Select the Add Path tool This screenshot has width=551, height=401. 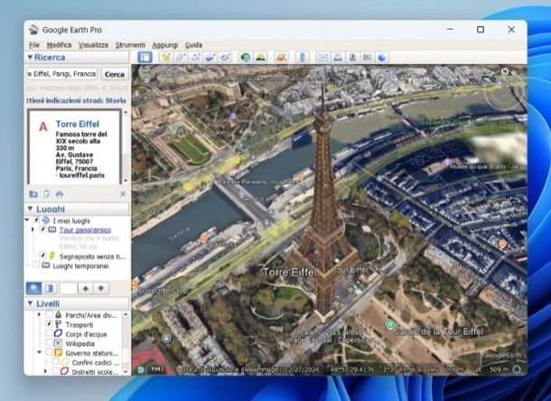(195, 57)
